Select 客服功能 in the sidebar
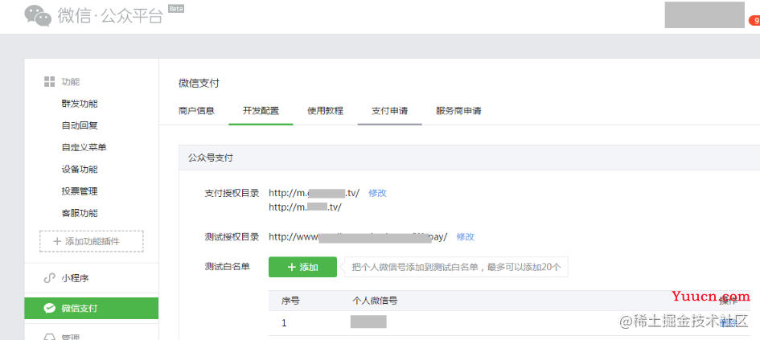This screenshot has width=760, height=340. 80,213
